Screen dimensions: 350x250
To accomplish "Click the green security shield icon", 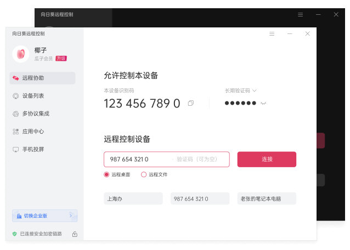I will (15, 234).
